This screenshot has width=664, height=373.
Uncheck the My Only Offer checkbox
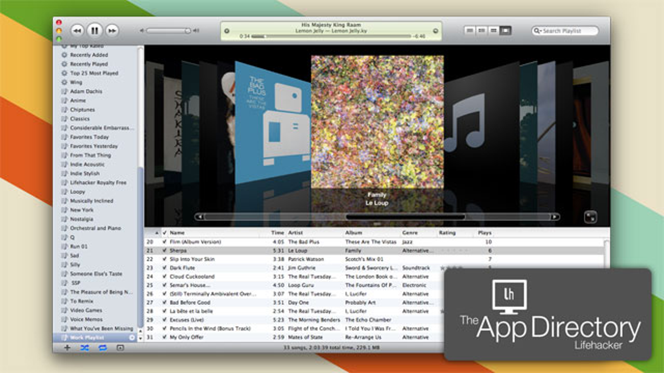coord(165,337)
